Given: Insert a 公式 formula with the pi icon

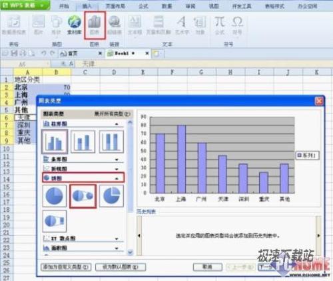Looking at the screenshot, I should (220, 25).
